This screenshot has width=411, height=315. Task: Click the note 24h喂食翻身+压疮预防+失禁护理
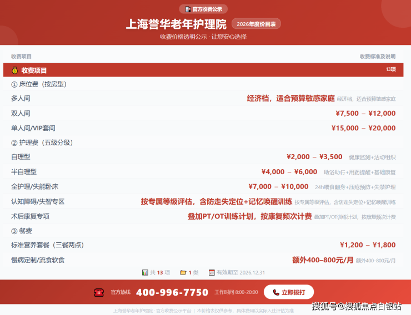pyautogui.click(x=355, y=187)
